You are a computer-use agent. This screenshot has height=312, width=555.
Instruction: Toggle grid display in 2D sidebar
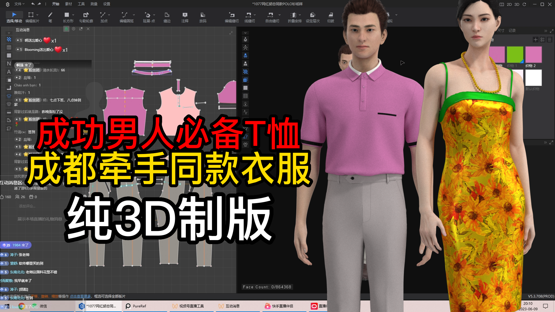click(x=9, y=47)
